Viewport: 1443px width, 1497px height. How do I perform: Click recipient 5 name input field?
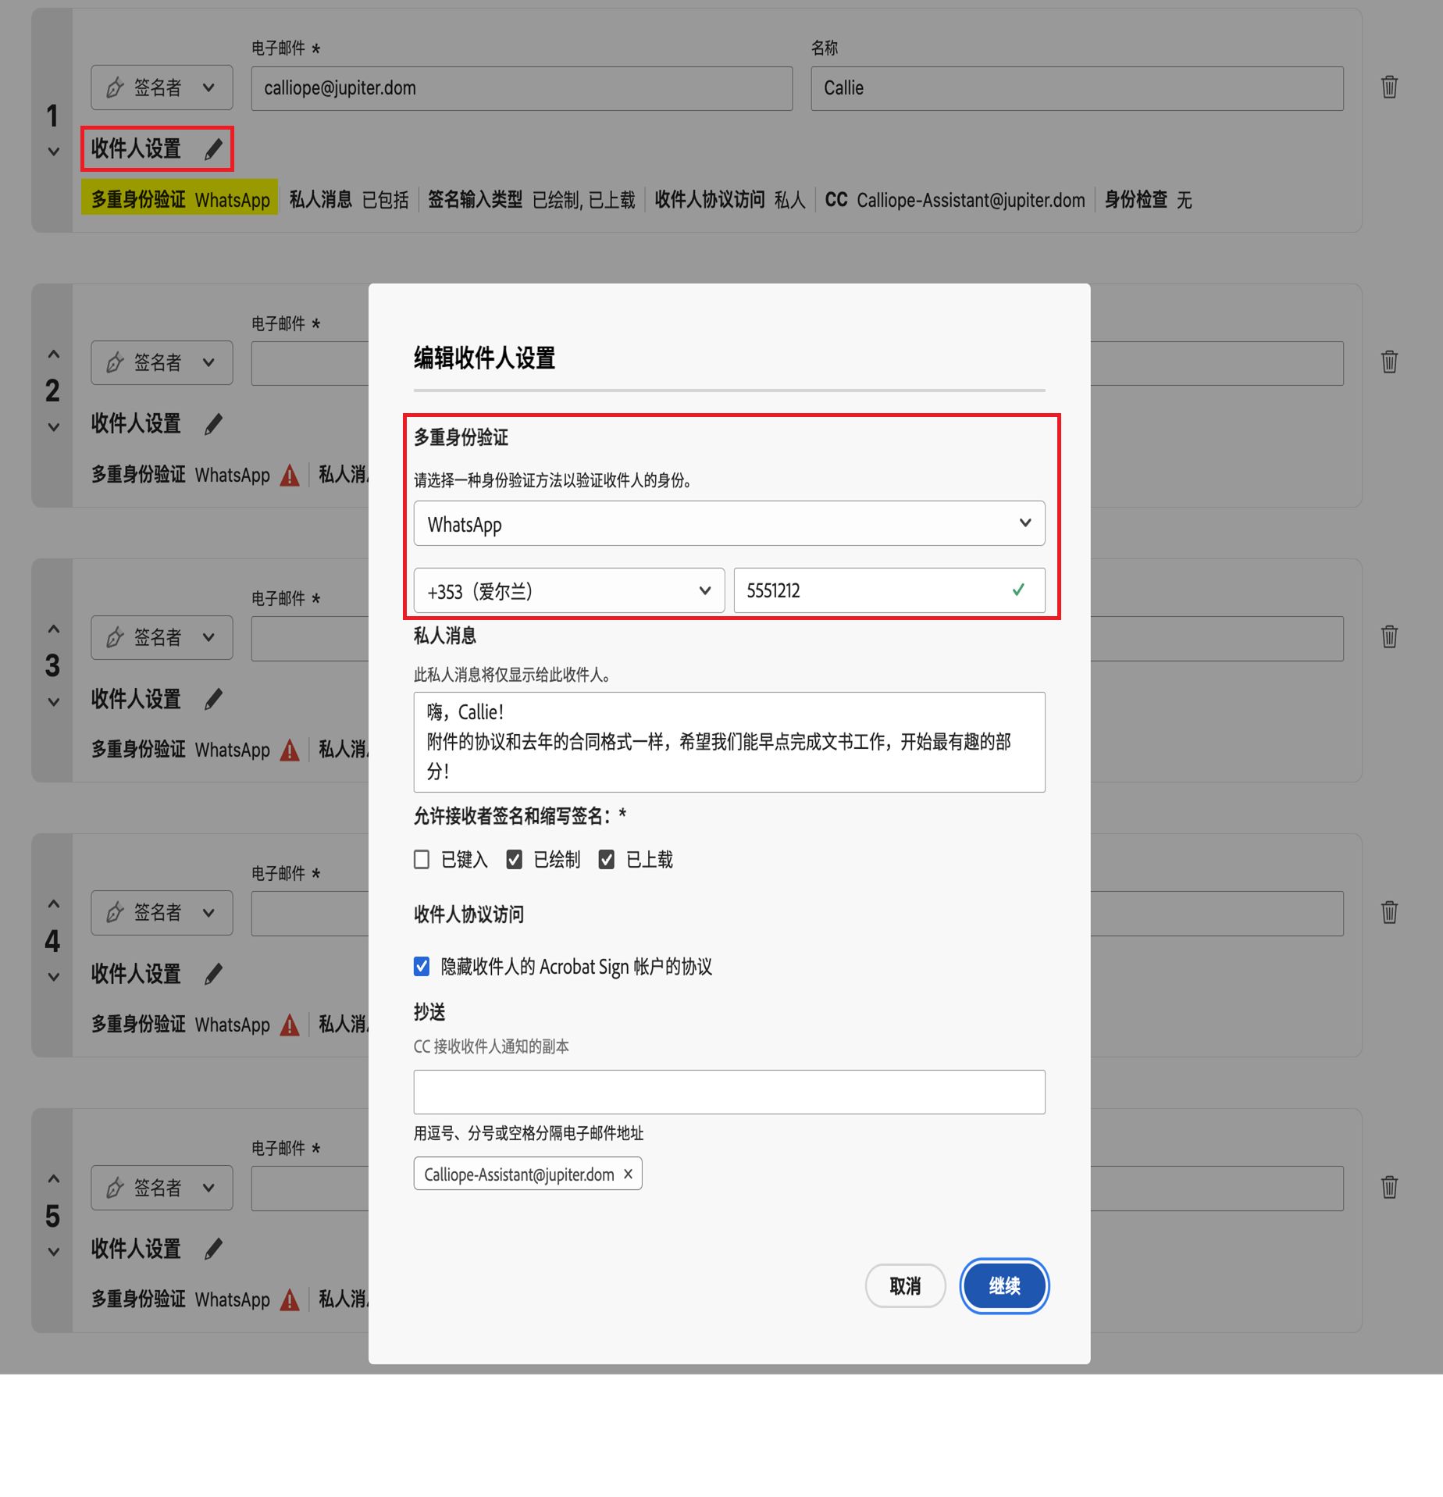[x=1217, y=1189]
